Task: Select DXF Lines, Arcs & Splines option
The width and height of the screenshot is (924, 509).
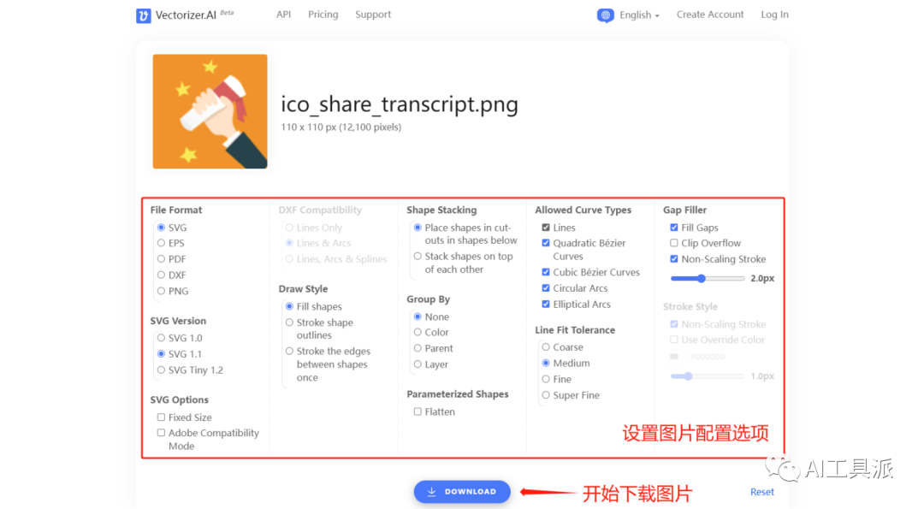Action: click(289, 258)
